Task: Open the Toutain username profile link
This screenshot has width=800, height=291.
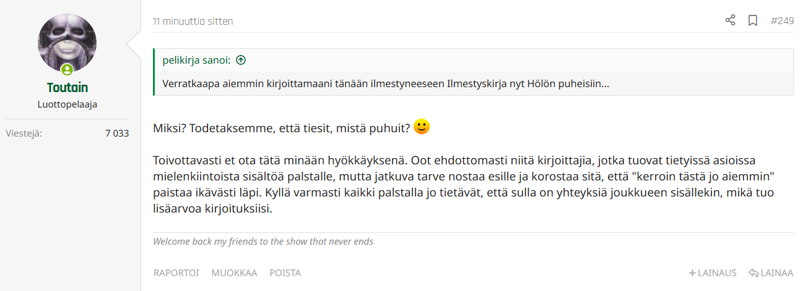Action: [67, 88]
